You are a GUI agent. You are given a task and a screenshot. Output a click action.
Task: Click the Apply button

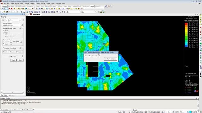click(x=13, y=60)
